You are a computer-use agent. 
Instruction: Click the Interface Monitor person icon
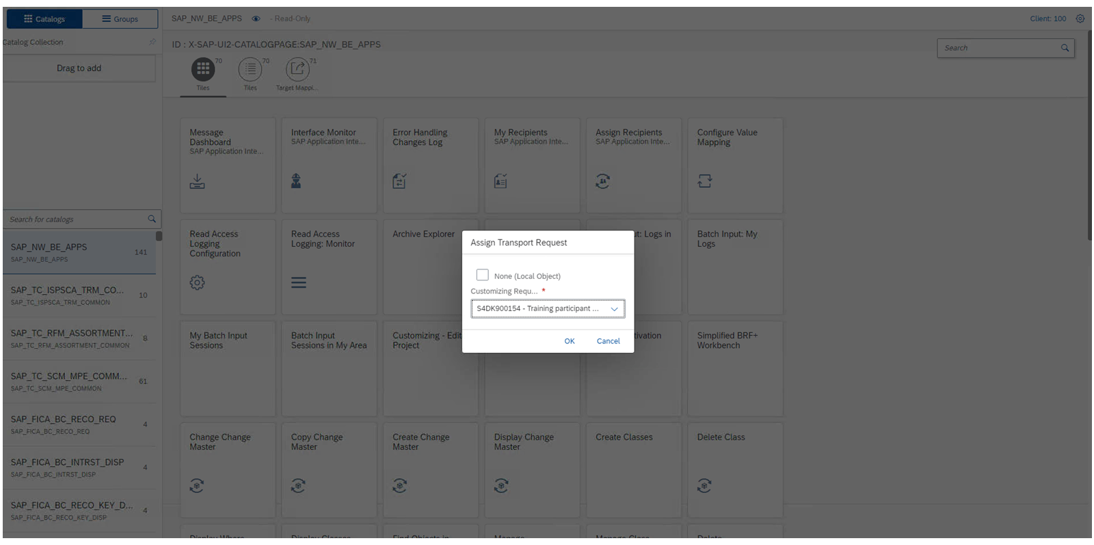tap(296, 181)
